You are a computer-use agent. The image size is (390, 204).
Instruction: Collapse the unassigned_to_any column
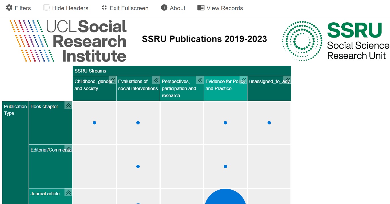(287, 80)
